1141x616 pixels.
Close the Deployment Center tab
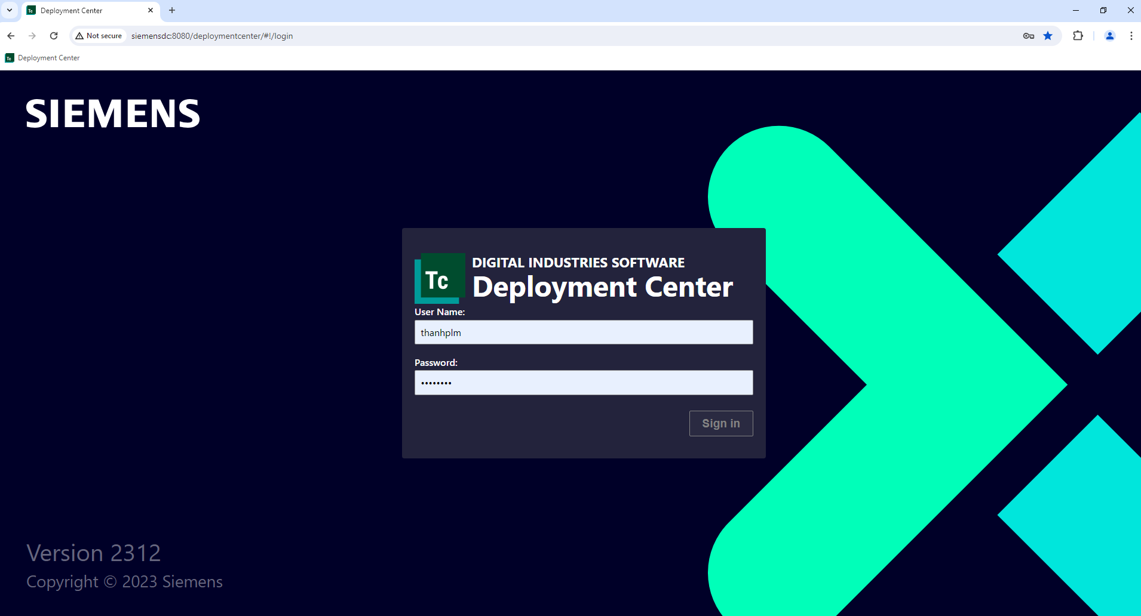point(151,10)
